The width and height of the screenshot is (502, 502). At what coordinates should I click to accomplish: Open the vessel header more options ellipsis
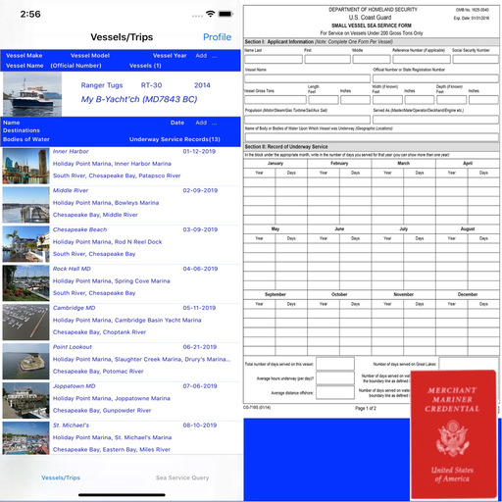point(215,56)
